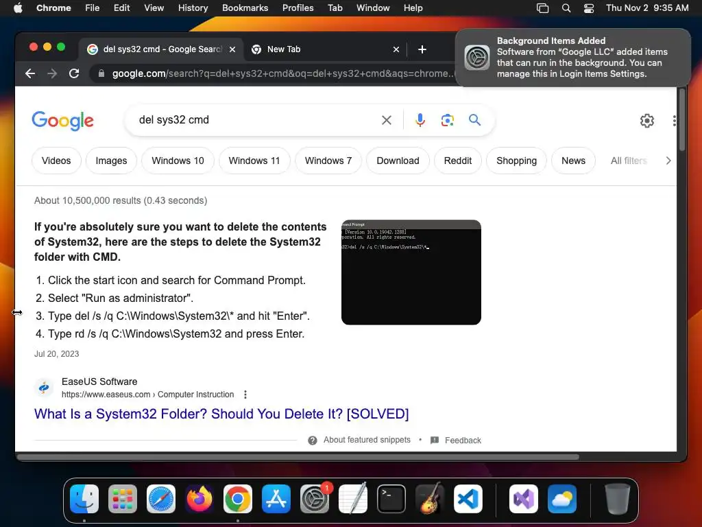The width and height of the screenshot is (702, 527).
Task: Open the File menu
Action: (x=93, y=8)
